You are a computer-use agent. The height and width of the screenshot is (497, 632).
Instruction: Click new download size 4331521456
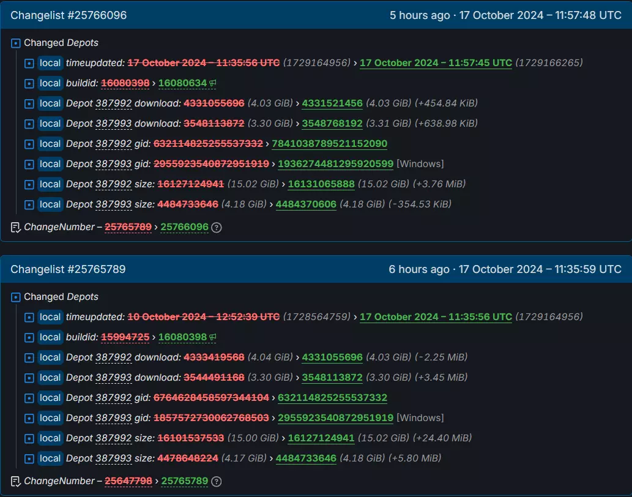click(x=332, y=103)
